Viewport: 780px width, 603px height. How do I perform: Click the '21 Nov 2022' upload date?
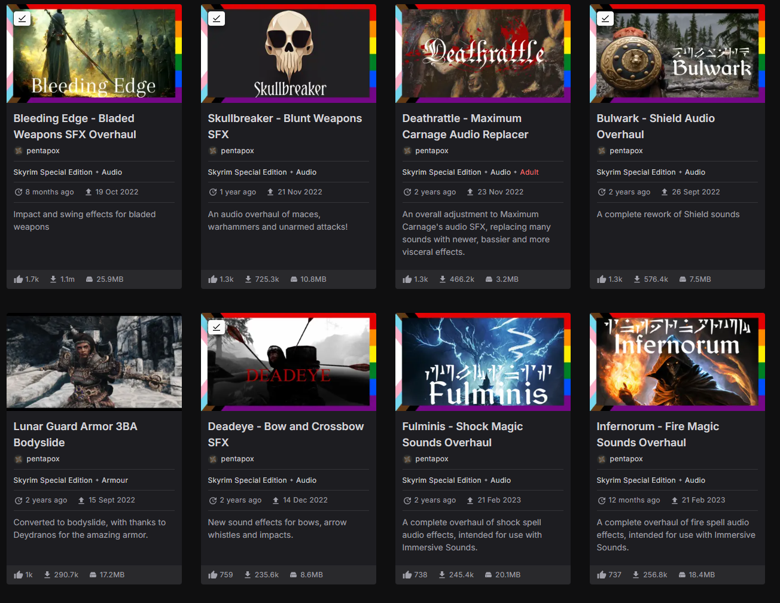click(x=300, y=192)
